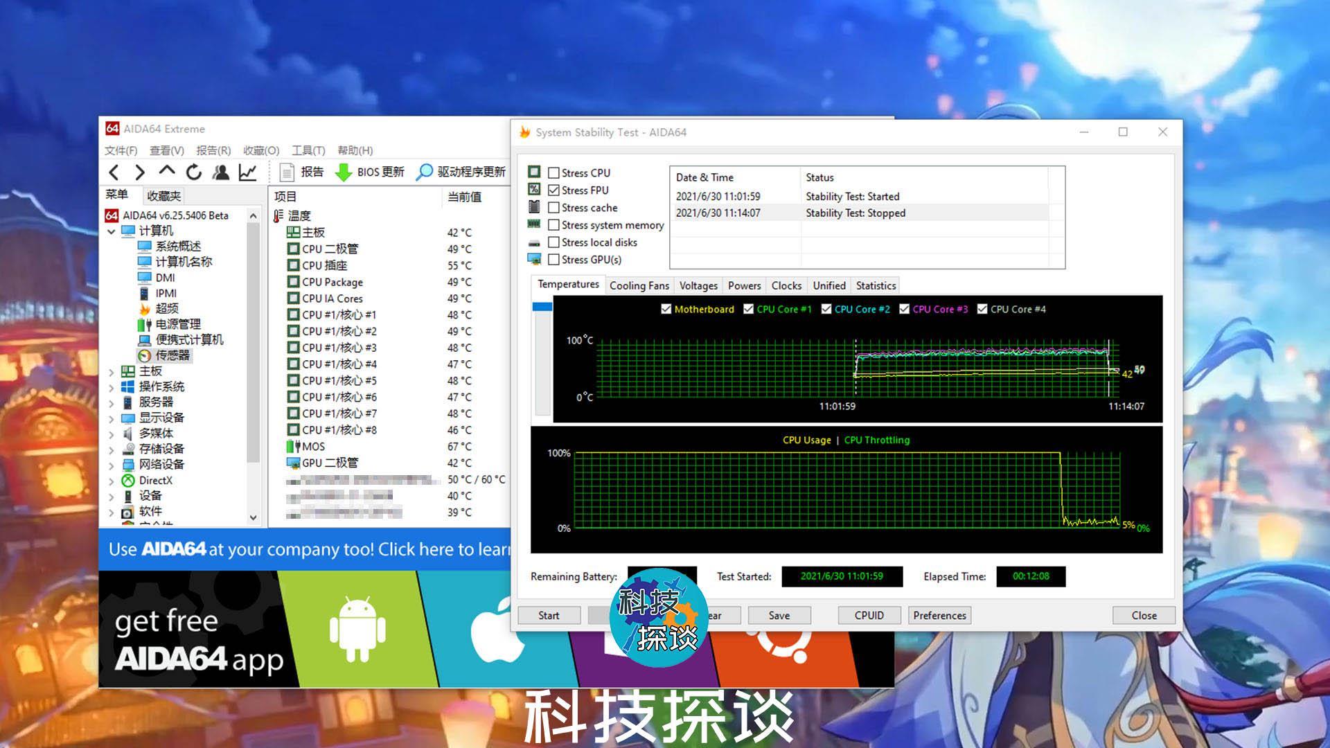
Task: Expand the 存储设备 tree node
Action: point(112,449)
